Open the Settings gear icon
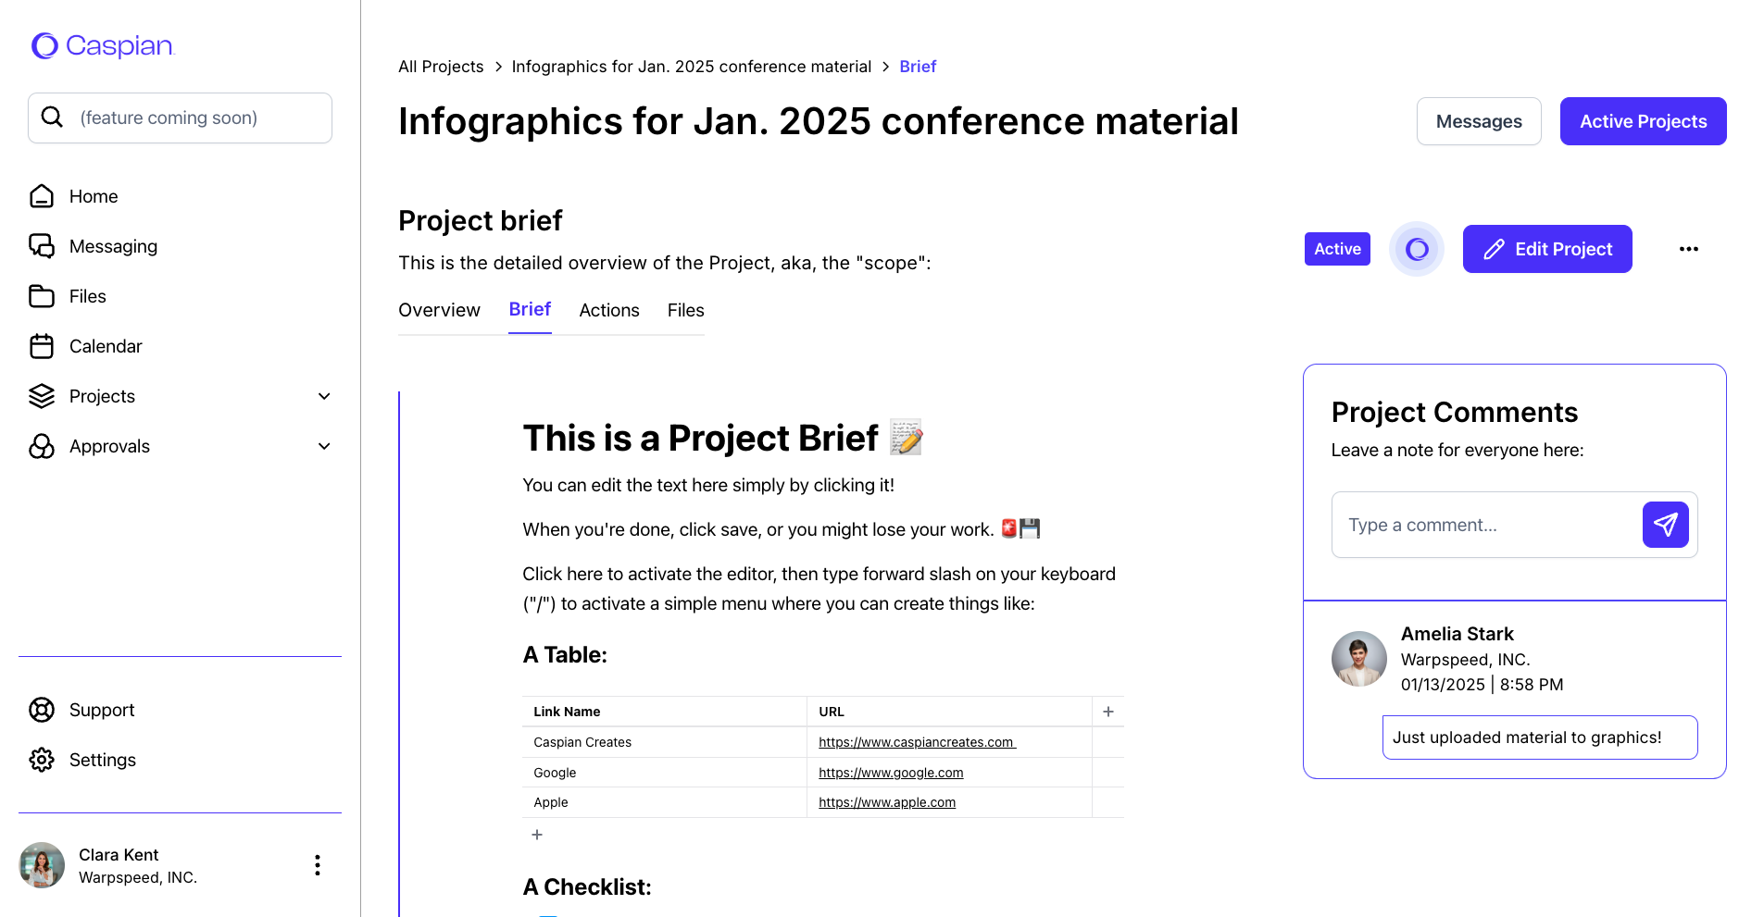This screenshot has height=917, width=1764. [42, 760]
